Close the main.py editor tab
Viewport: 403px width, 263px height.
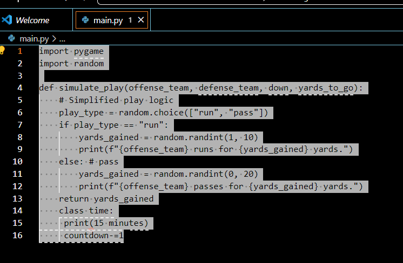[x=141, y=20]
